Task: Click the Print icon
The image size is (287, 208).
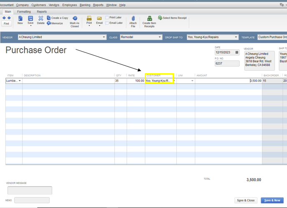Action: pyautogui.click(x=89, y=18)
